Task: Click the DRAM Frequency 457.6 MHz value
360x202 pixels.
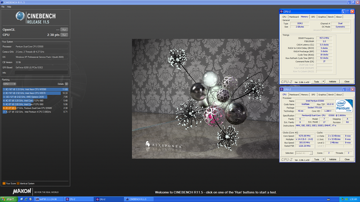Action: pos(324,38)
